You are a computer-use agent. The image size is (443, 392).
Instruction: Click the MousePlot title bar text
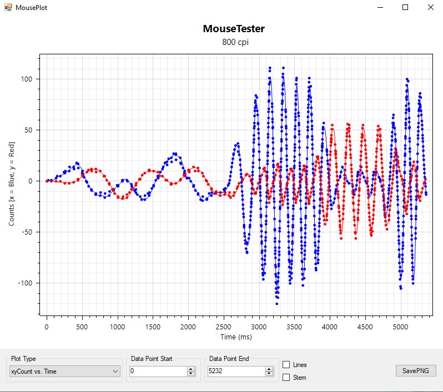click(31, 8)
